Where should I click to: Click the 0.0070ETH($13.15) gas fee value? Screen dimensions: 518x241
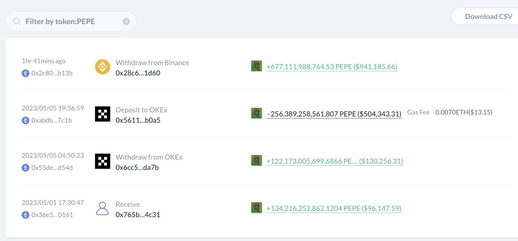tap(464, 112)
